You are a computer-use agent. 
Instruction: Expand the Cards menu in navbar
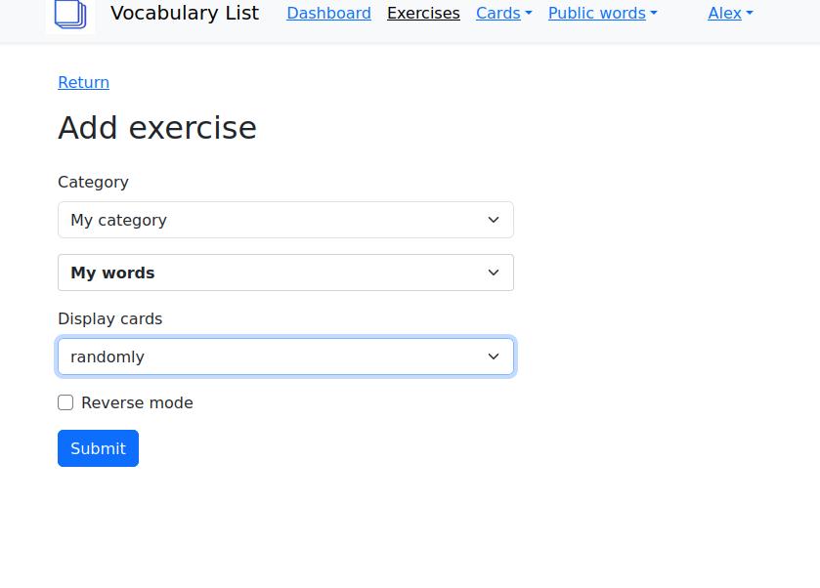(503, 14)
